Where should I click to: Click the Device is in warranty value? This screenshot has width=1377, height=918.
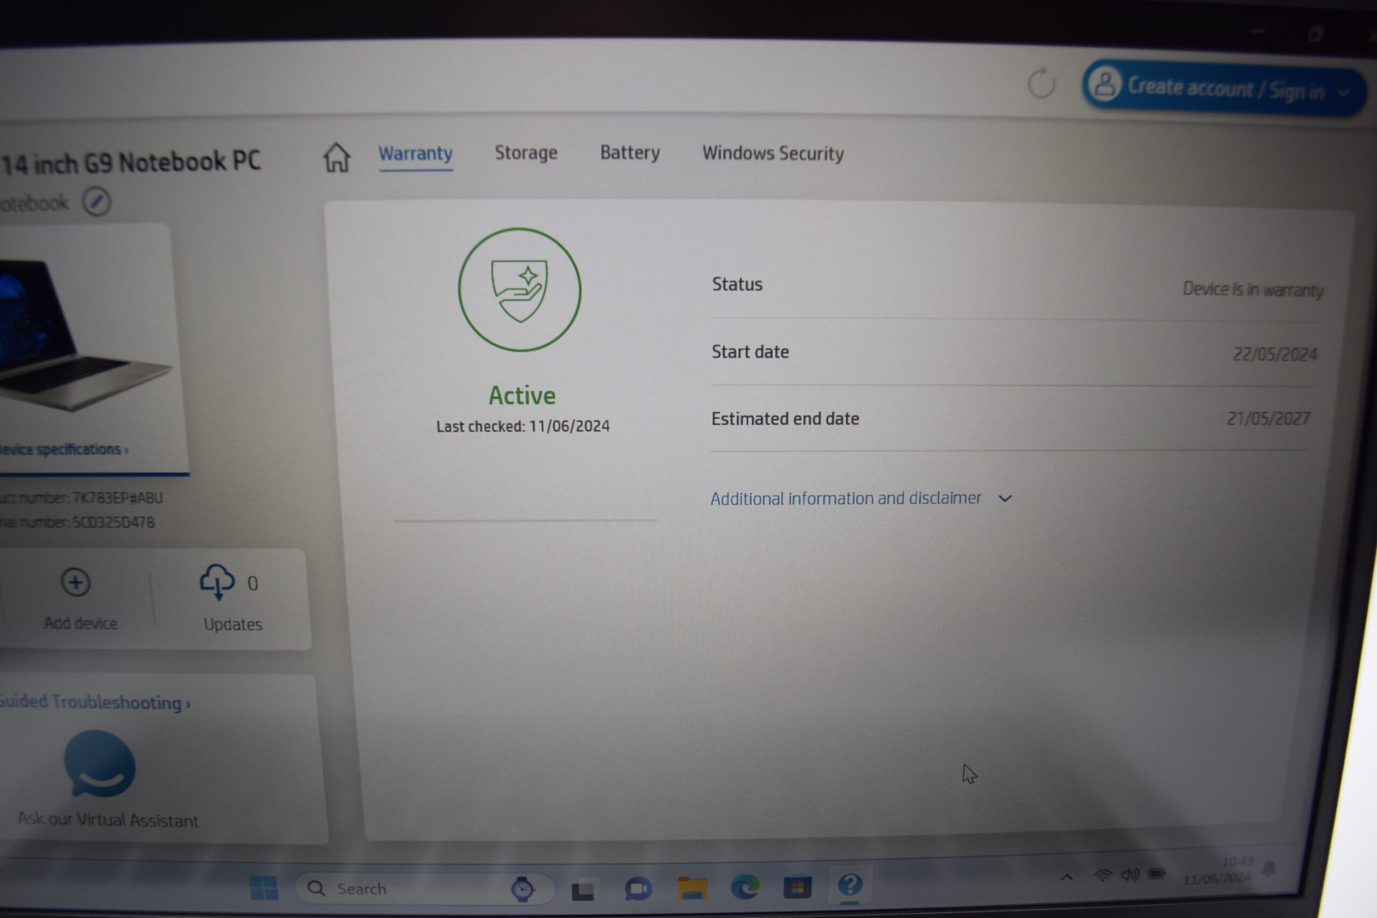point(1253,289)
